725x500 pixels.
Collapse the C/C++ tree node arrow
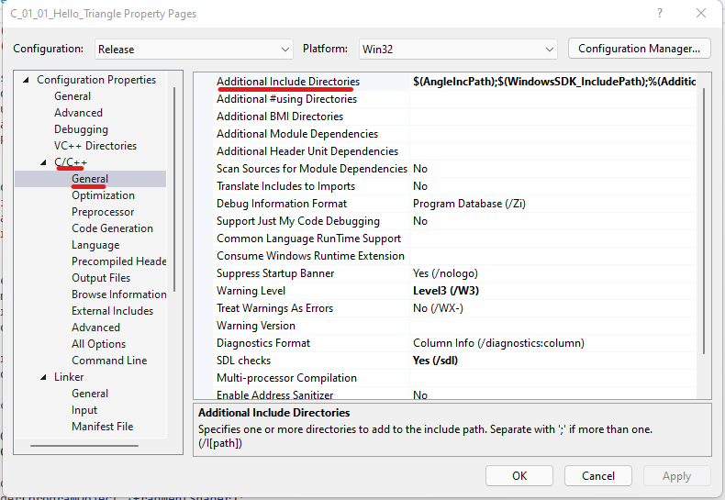(x=43, y=162)
